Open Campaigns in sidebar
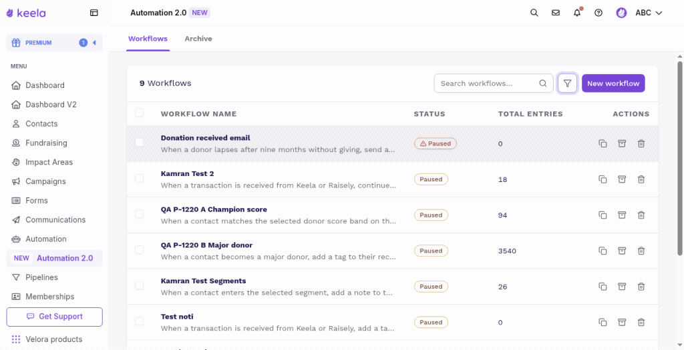684x350 pixels. 45,181
